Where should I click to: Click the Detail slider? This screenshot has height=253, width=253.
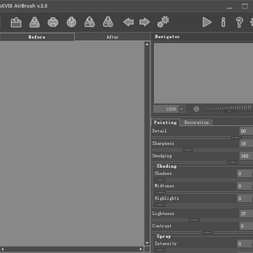coord(202,138)
